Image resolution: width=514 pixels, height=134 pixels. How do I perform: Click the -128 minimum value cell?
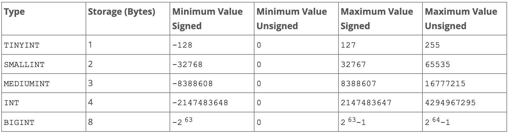click(212, 45)
